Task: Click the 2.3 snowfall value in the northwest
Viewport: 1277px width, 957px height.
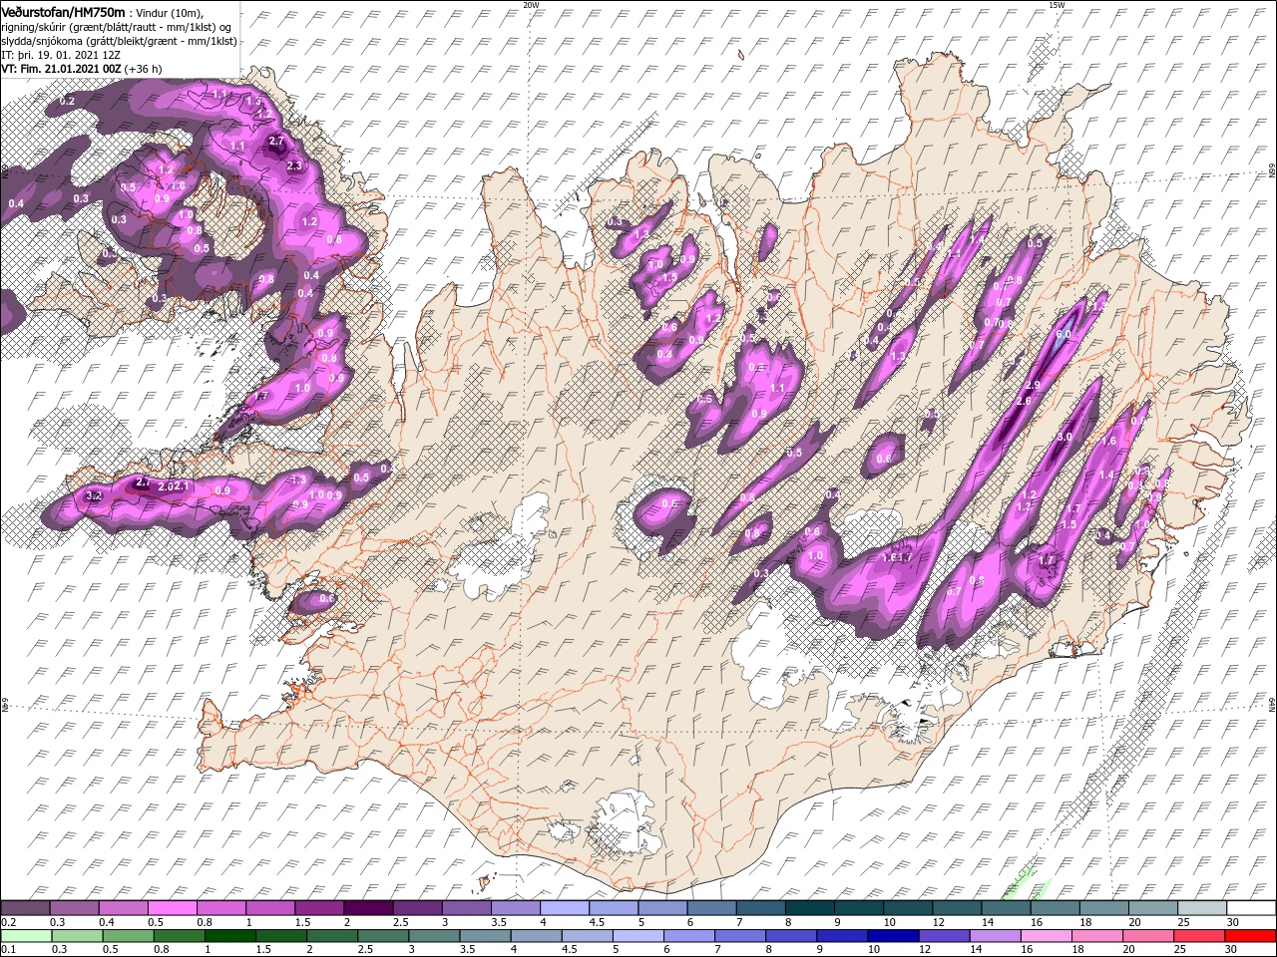Action: coord(294,165)
